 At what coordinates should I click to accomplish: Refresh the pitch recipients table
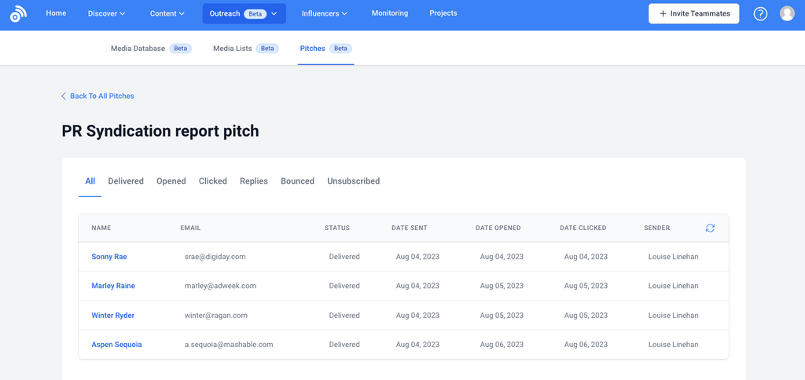(x=710, y=228)
